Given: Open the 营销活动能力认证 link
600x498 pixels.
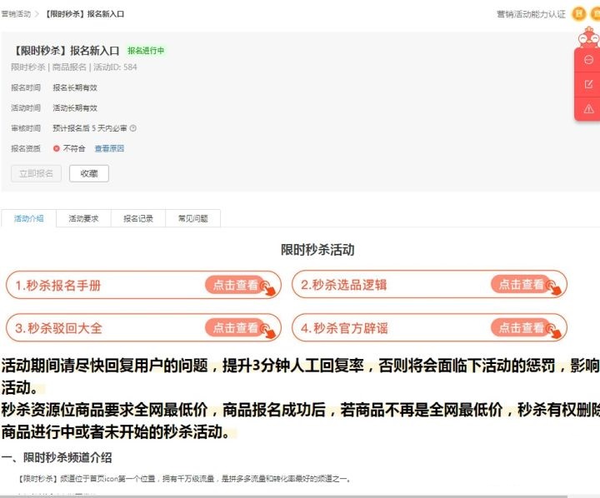Looking at the screenshot, I should tap(531, 14).
